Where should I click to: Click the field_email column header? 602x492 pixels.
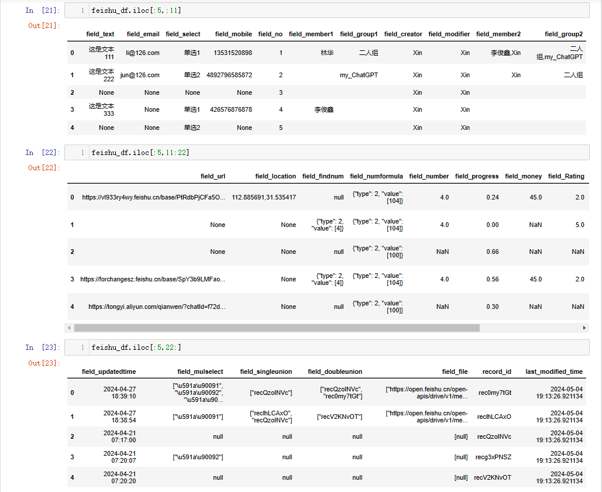[x=143, y=34]
